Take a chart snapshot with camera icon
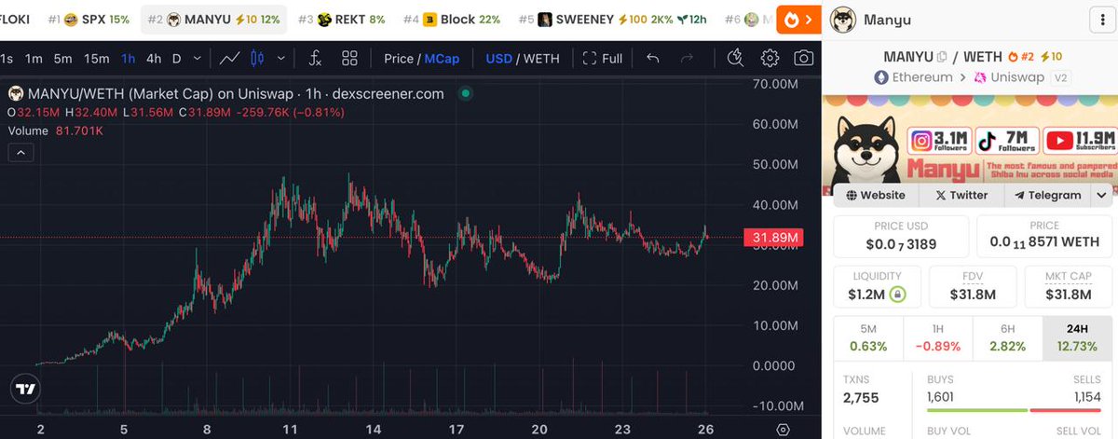This screenshot has width=1118, height=439. [x=802, y=58]
